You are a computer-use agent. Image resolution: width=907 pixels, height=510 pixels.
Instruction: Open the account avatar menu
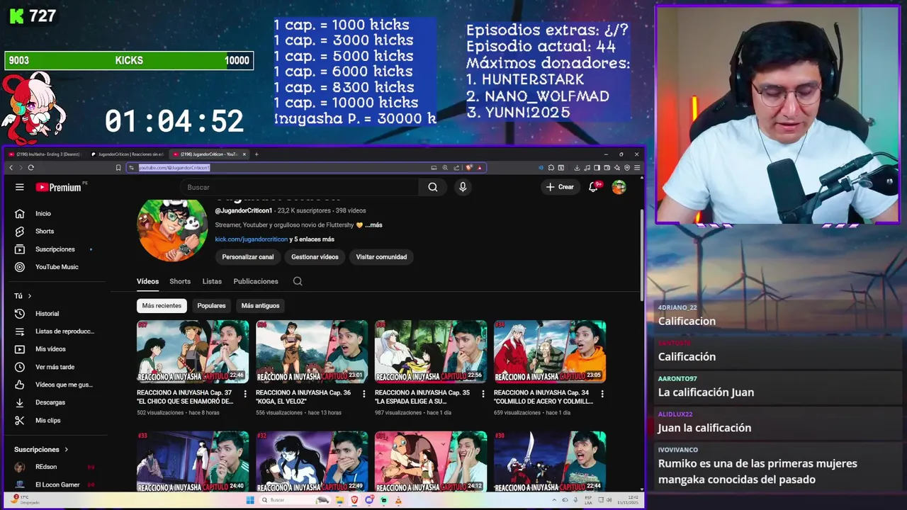coord(619,187)
